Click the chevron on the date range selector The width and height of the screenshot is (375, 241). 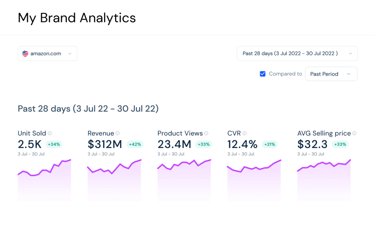[x=351, y=53]
